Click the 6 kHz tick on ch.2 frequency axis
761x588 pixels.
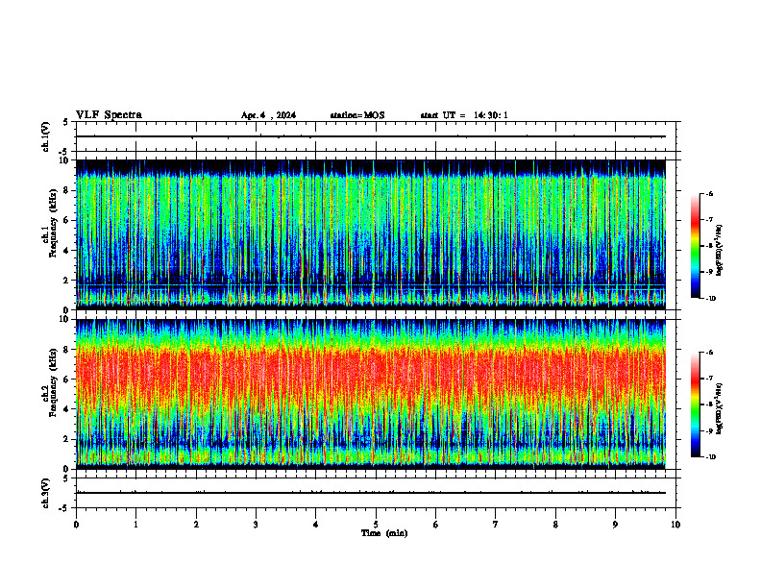click(x=67, y=380)
